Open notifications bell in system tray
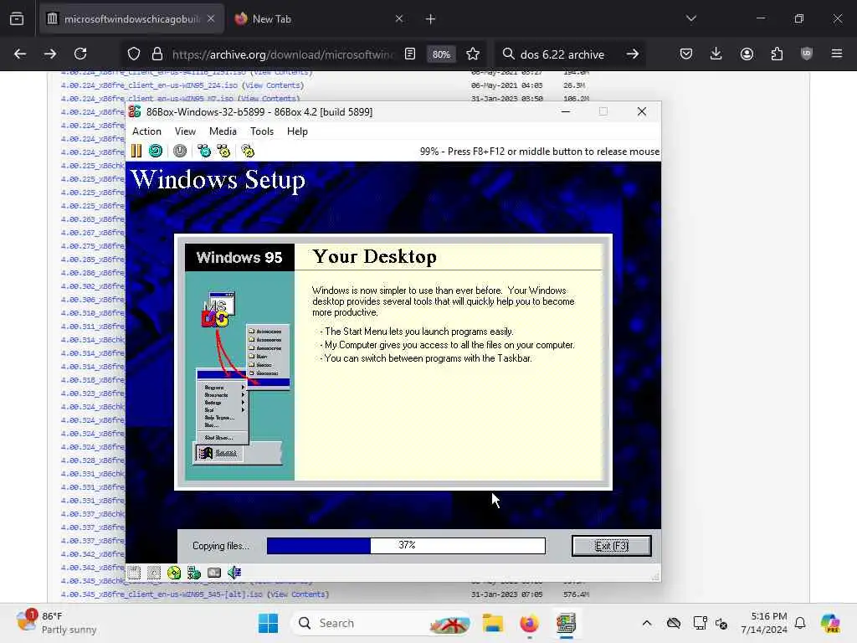Viewport: 857px width, 643px height. 800,623
